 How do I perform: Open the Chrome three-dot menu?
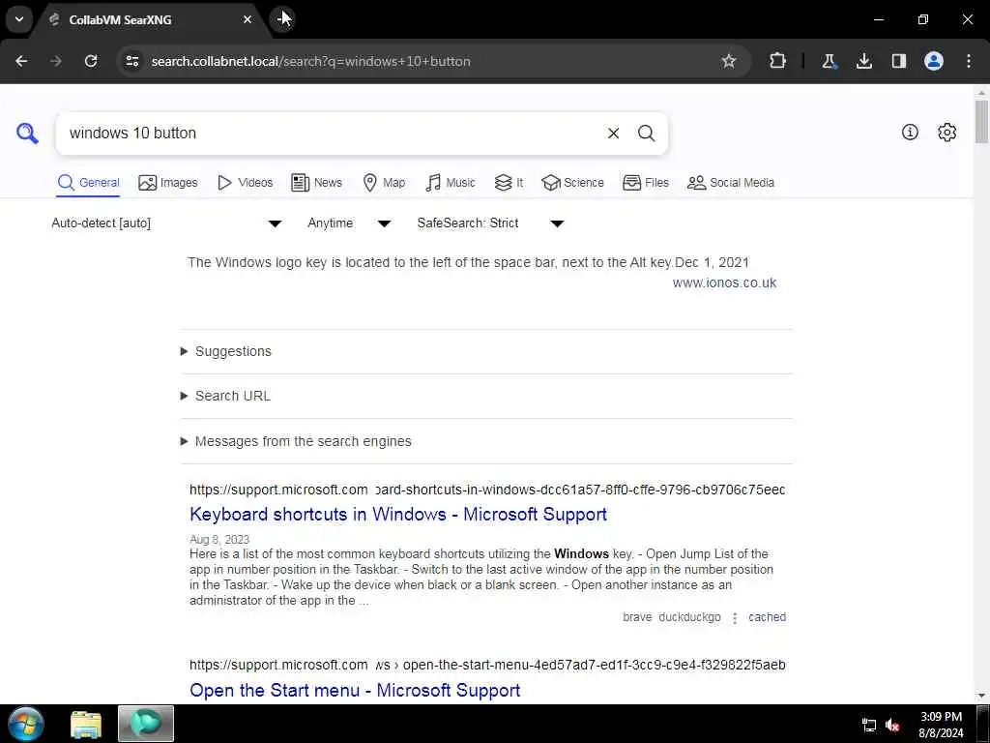click(969, 61)
